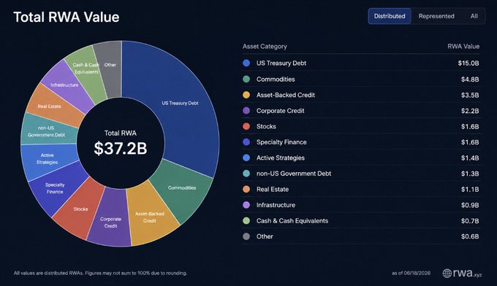
Task: Click the 'Corporate Credit' legend label
Action: (x=281, y=111)
